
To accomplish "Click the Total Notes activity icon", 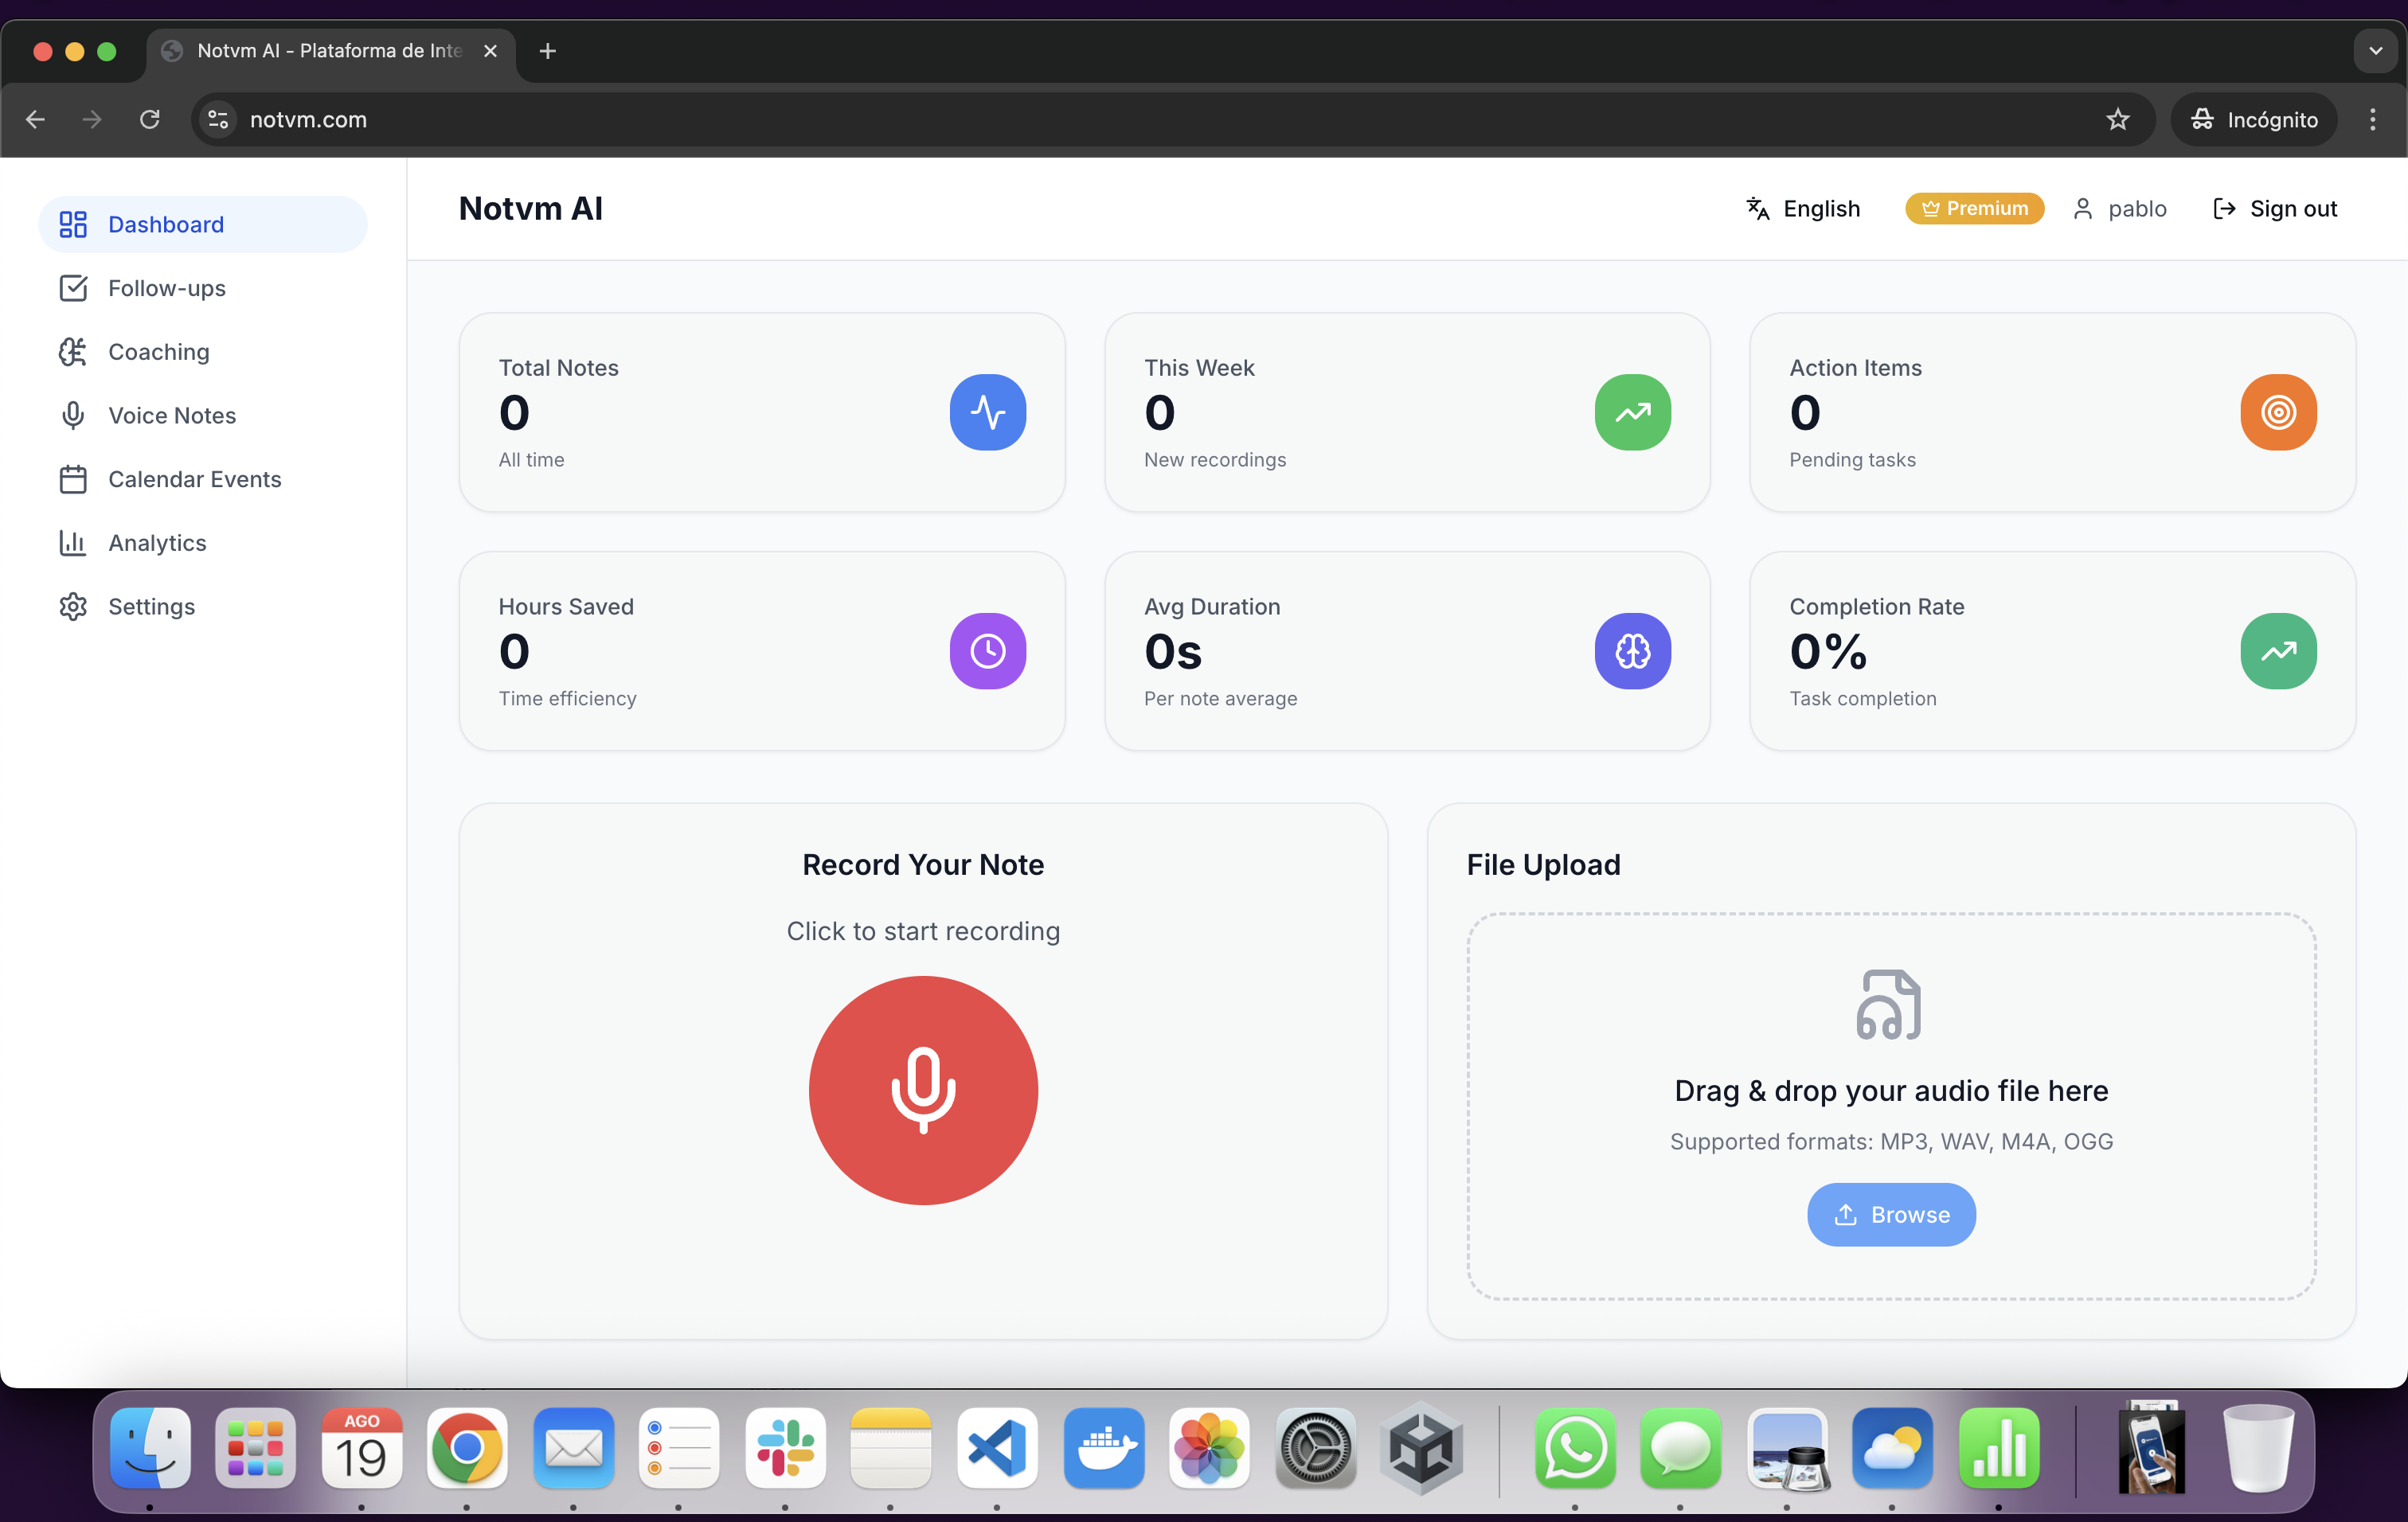I will [987, 412].
